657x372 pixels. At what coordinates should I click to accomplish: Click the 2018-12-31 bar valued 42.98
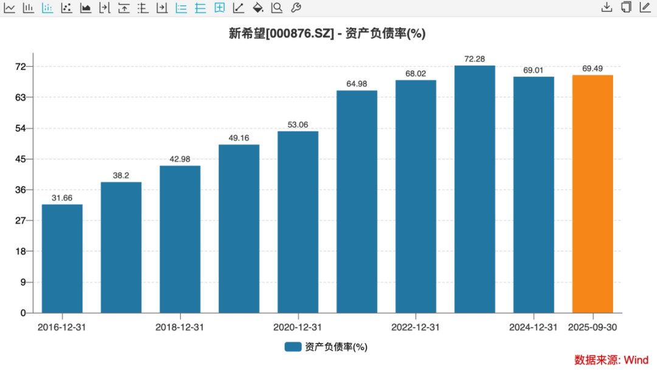(180, 239)
